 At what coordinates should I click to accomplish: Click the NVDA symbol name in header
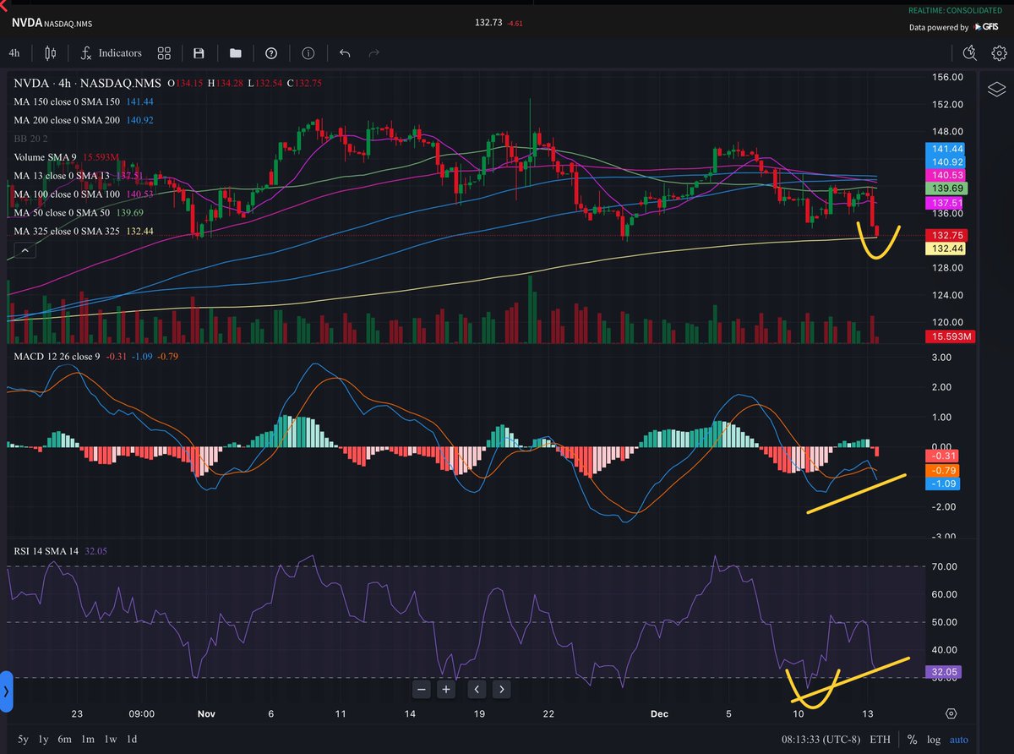(x=27, y=22)
